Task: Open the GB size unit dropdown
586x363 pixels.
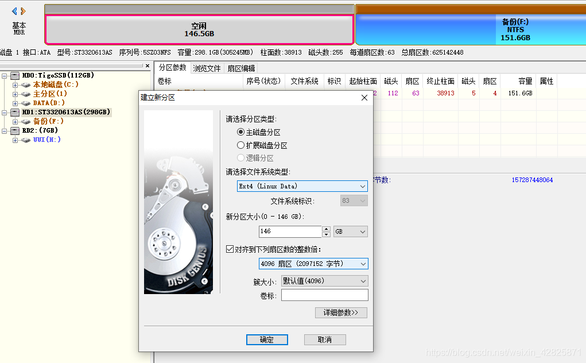Action: 351,231
